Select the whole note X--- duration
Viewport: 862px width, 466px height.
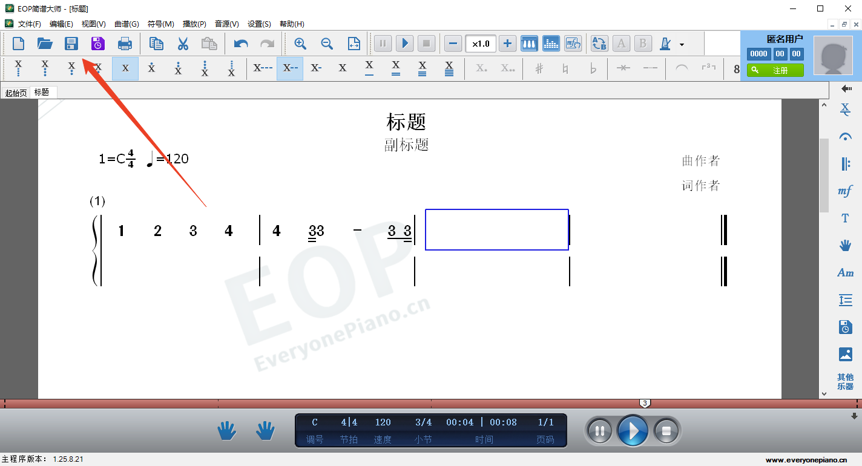click(x=263, y=68)
